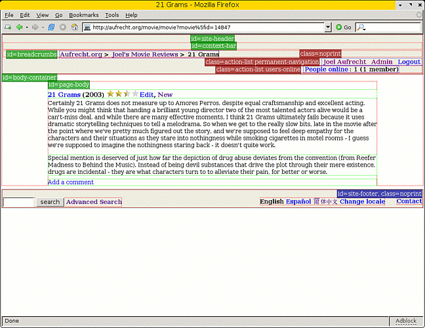Go to the browser Home page

75,28
